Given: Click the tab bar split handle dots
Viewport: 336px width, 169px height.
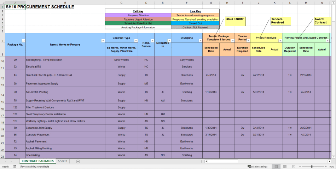Looking at the screenshot, I should coord(202,161).
